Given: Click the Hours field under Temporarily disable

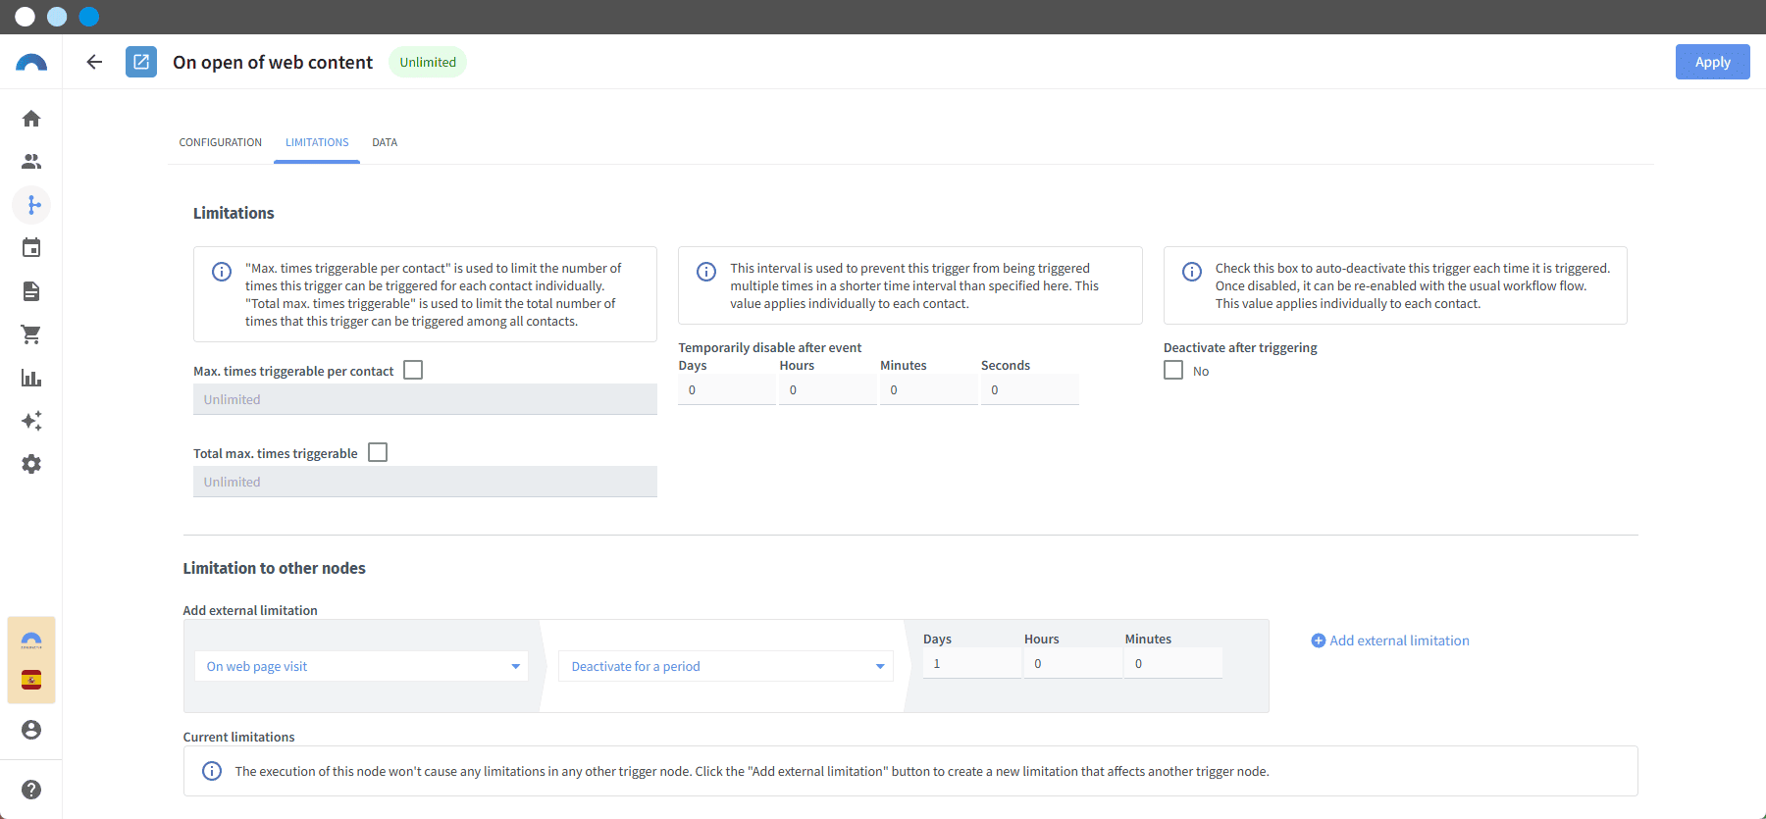Looking at the screenshot, I should coord(828,389).
